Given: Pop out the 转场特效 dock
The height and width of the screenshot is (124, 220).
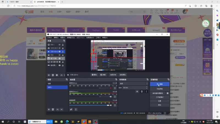Looking at the screenshot, I should click(147, 80).
